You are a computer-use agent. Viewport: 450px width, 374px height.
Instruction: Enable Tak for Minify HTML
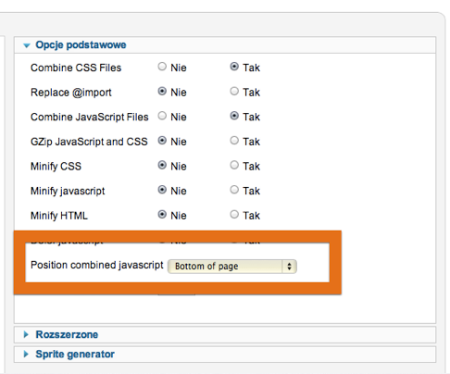pos(234,215)
